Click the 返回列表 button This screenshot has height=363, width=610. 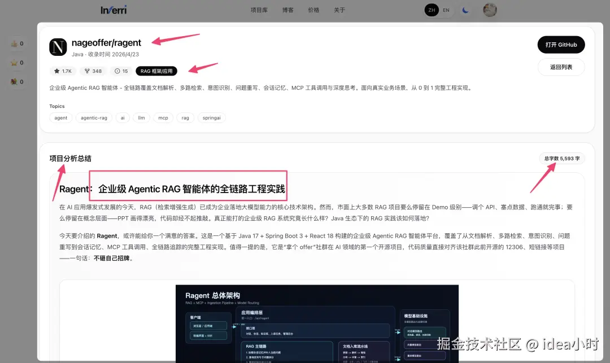[561, 67]
